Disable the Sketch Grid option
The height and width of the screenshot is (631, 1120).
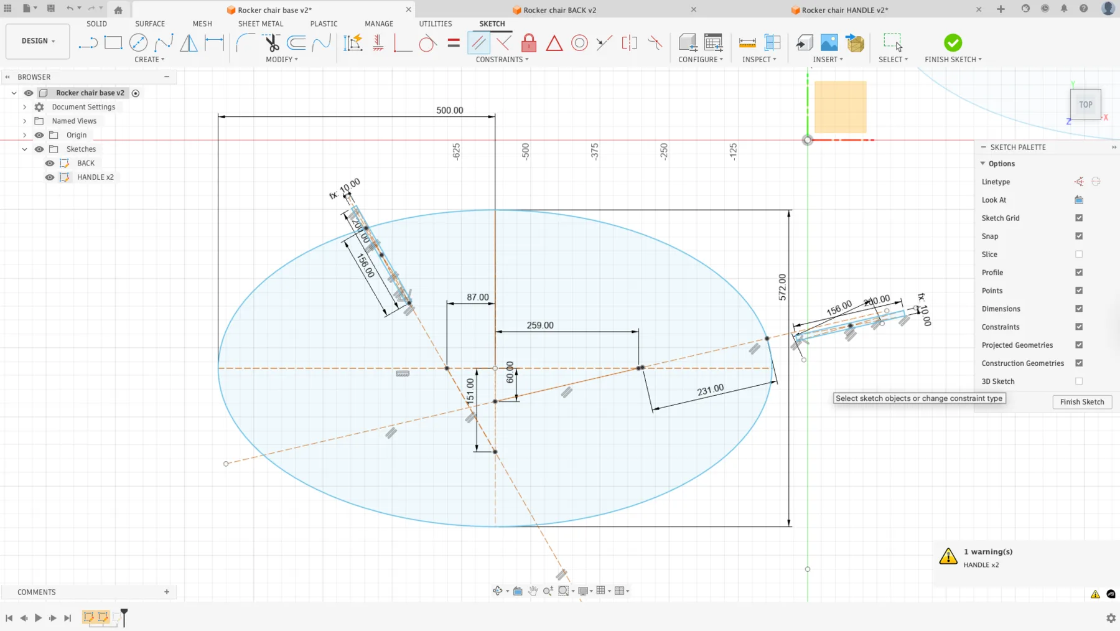tap(1079, 218)
